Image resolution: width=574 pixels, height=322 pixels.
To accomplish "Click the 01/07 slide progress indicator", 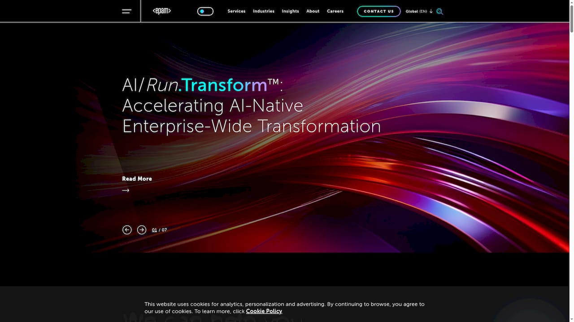I will point(159,229).
